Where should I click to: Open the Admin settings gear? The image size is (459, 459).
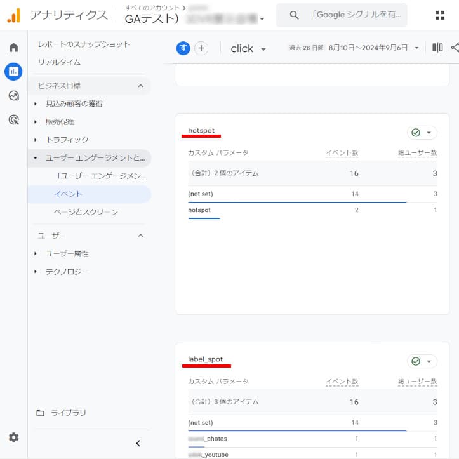[13, 437]
